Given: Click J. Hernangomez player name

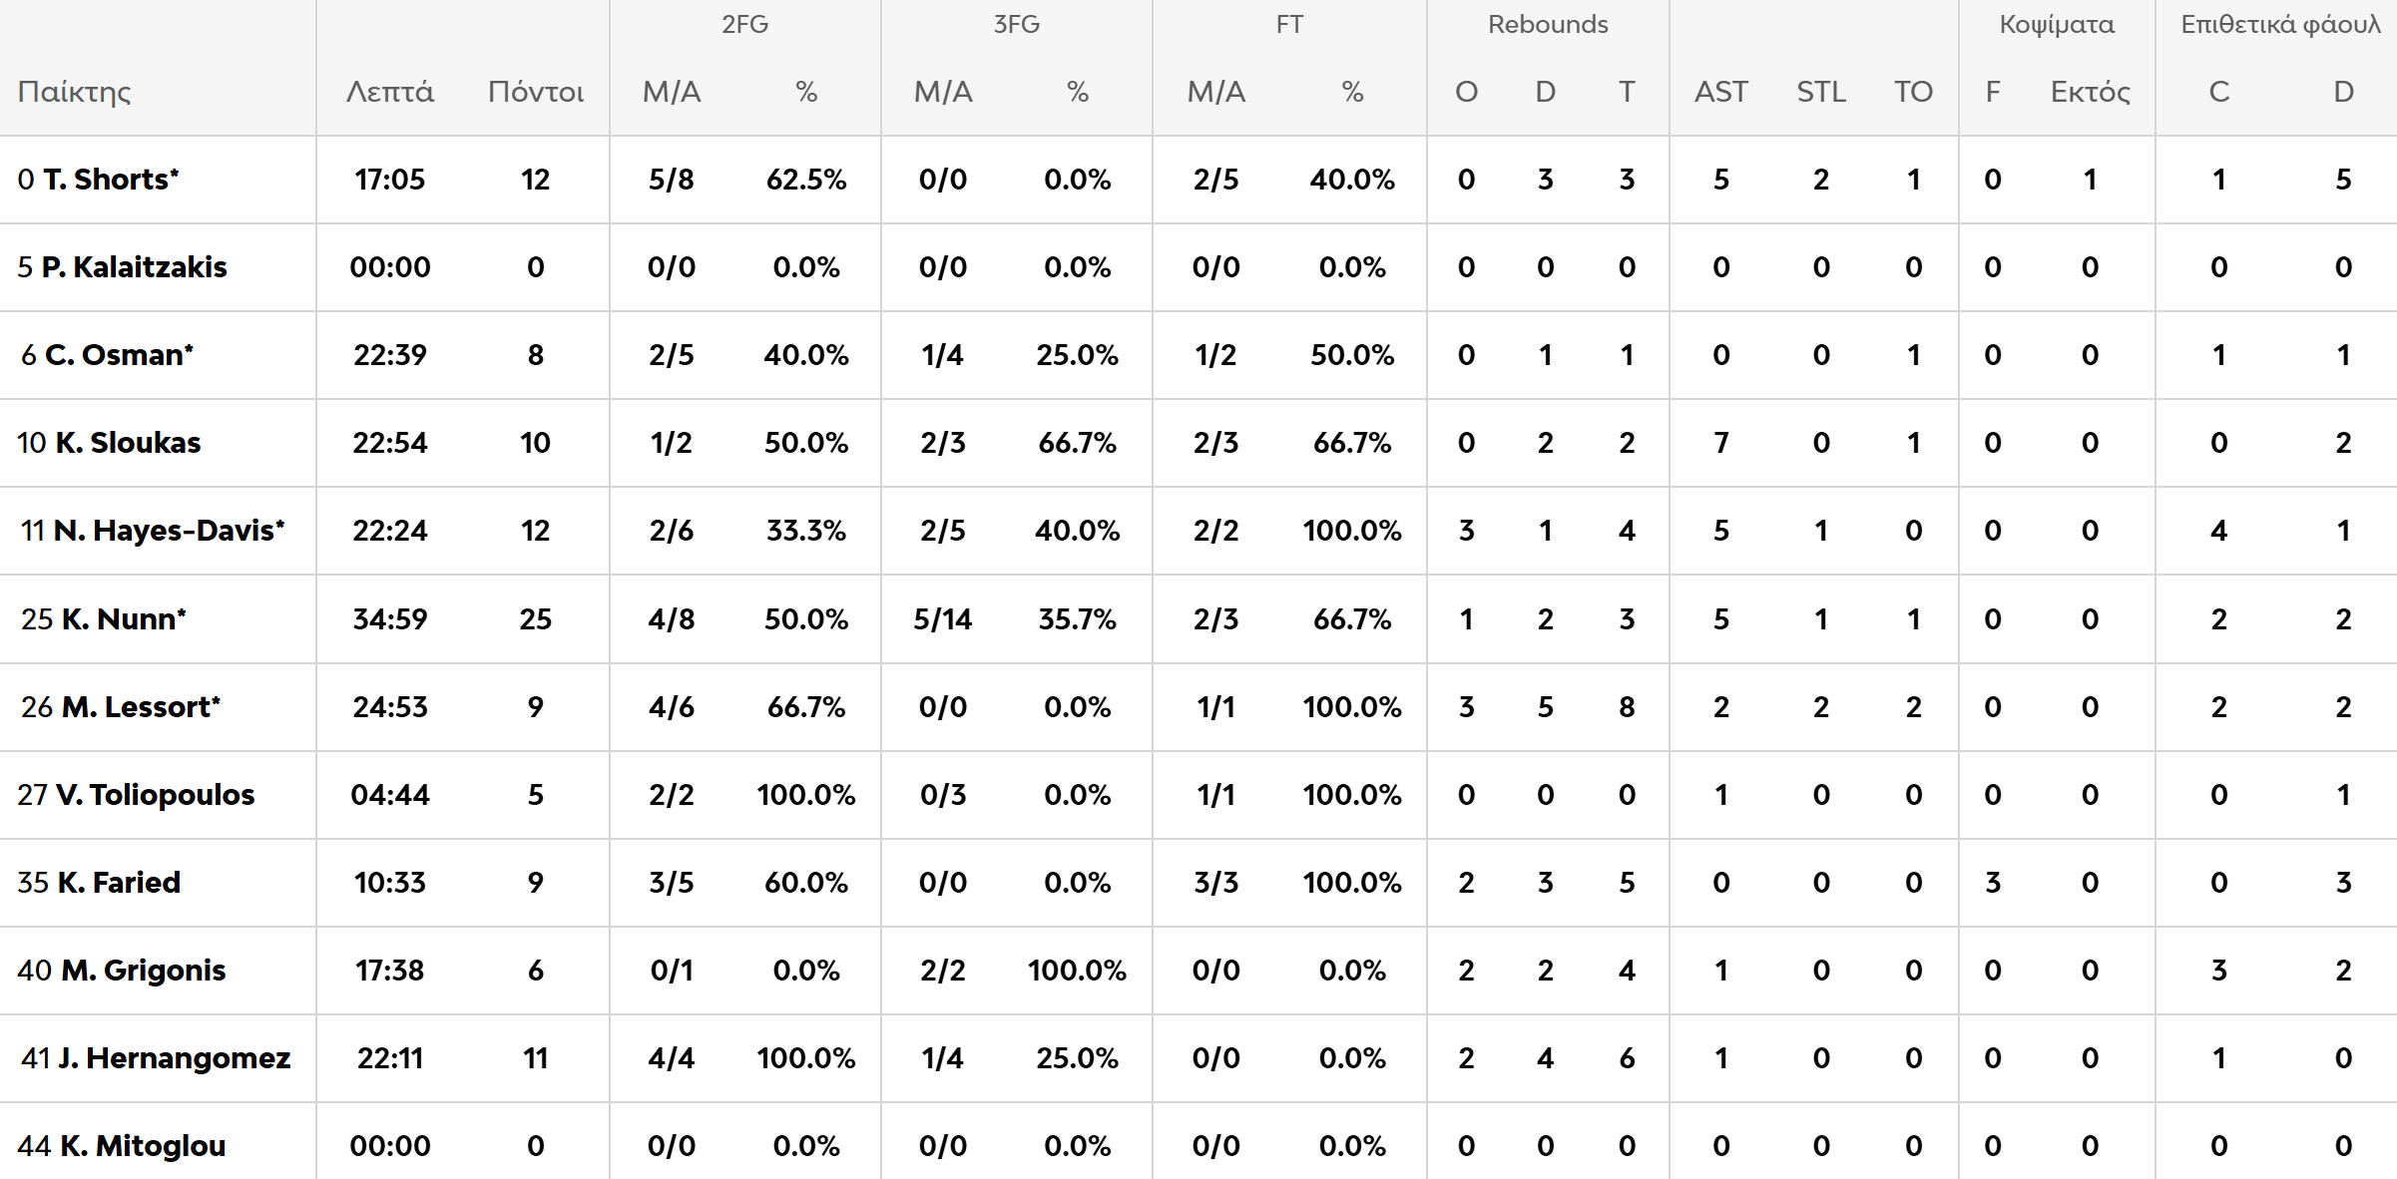Looking at the screenshot, I should (173, 1058).
